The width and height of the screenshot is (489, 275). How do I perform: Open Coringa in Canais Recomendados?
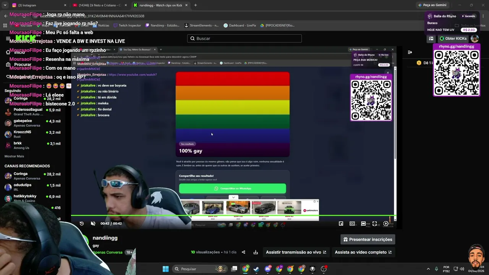[x=32, y=176]
